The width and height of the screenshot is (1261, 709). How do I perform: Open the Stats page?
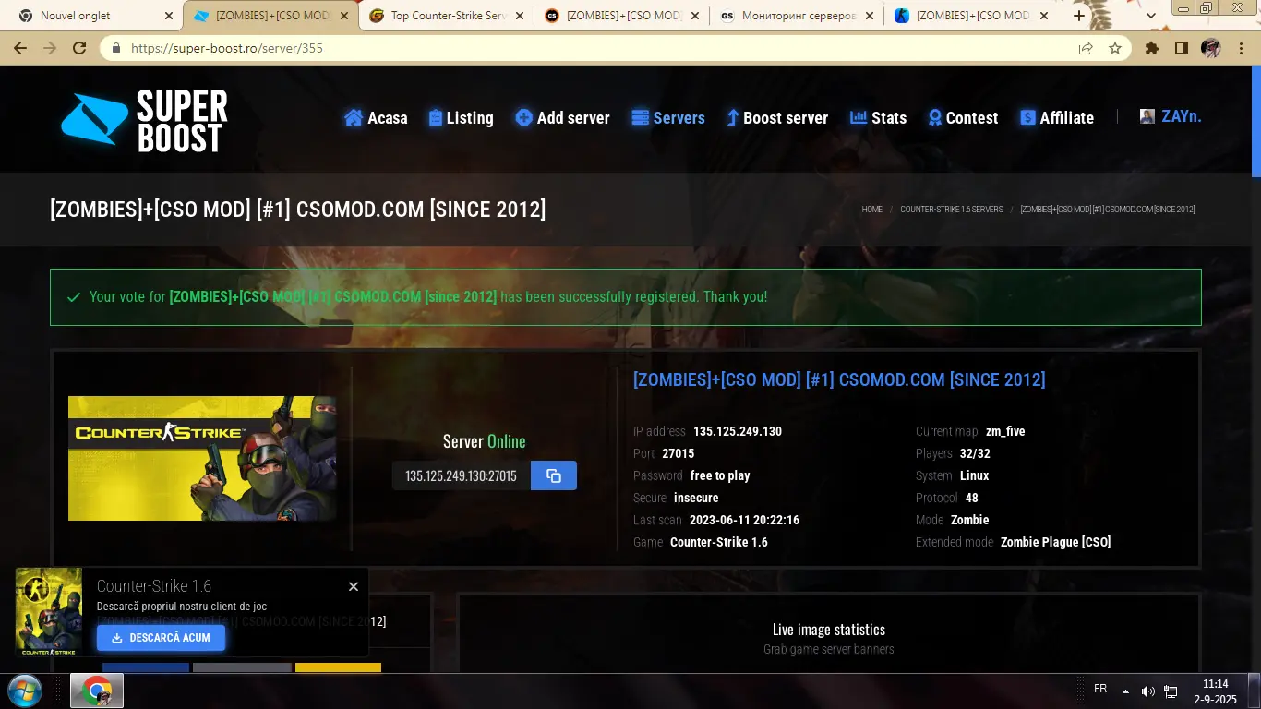[878, 118]
